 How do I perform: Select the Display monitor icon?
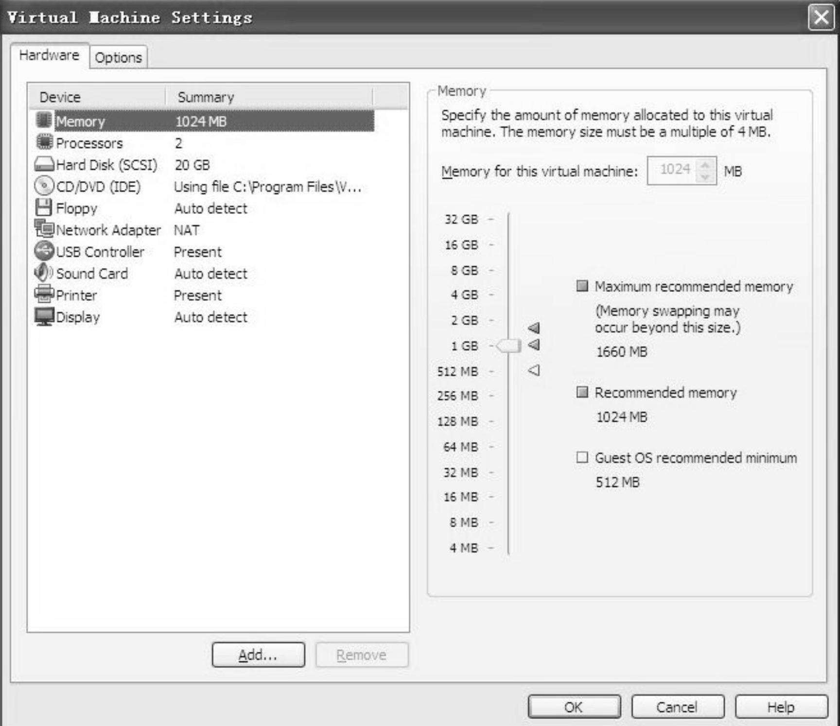tap(44, 317)
